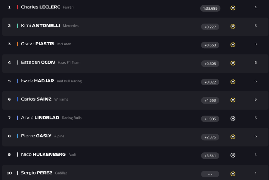The width and height of the screenshot is (269, 180).
Task: Select Leclerc's 1:33.689 lap time pill
Action: tap(210, 8)
